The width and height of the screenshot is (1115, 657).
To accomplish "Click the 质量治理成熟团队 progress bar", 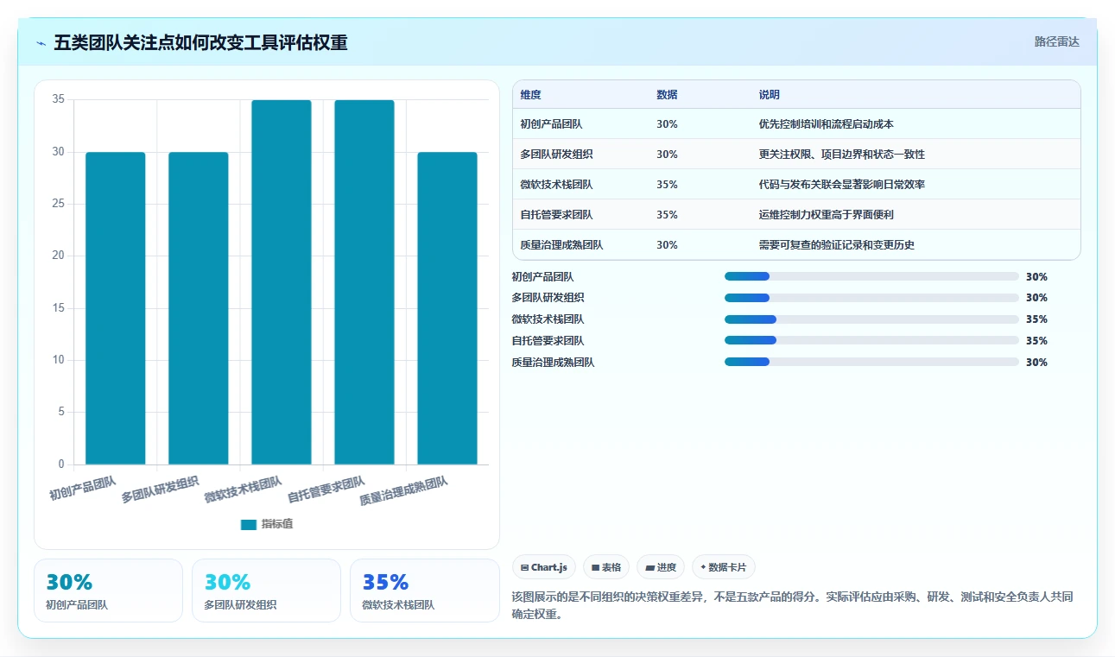I will pos(871,363).
